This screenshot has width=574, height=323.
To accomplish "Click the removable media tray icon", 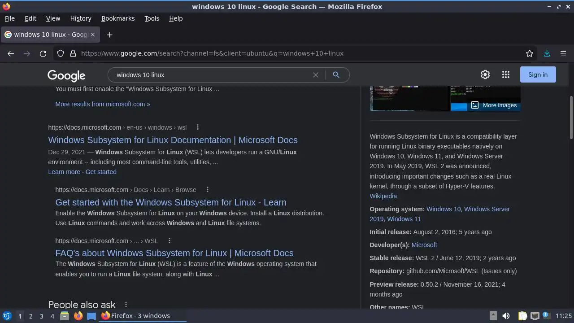I will point(493,316).
